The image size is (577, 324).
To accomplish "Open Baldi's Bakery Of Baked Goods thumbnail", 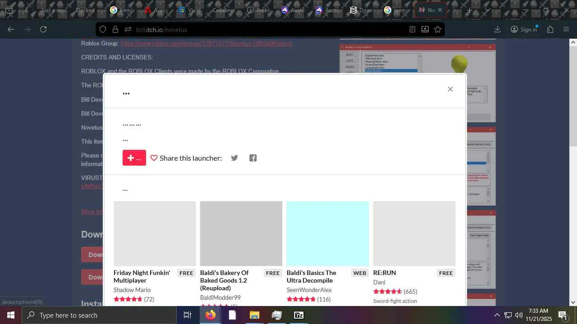I will tap(241, 234).
